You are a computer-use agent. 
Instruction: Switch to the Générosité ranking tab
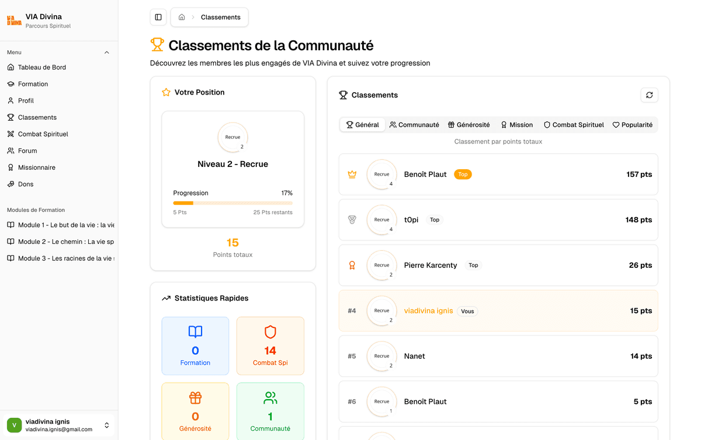[x=469, y=125]
